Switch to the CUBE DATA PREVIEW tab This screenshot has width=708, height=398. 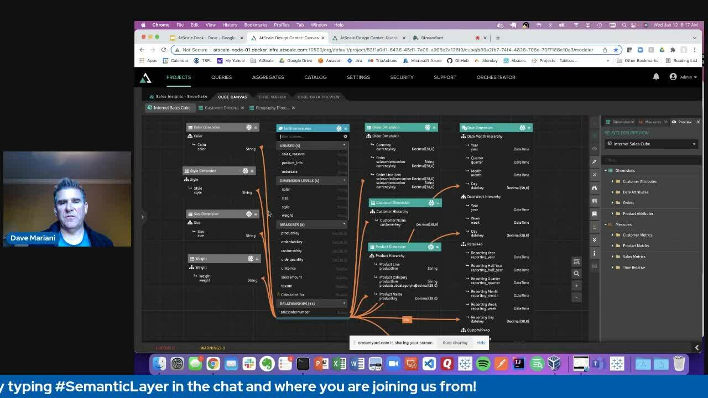coord(319,97)
